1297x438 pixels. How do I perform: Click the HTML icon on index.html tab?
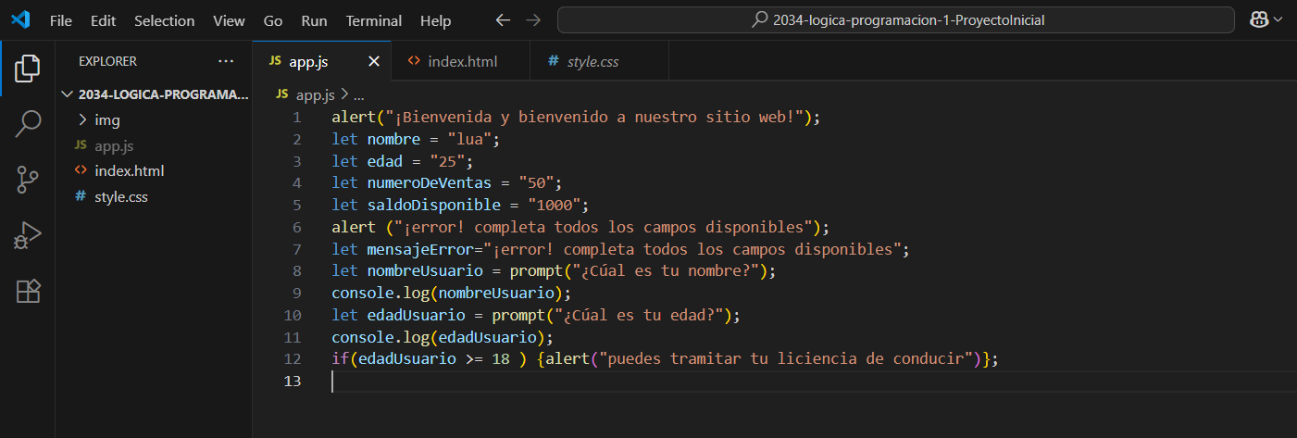coord(414,61)
